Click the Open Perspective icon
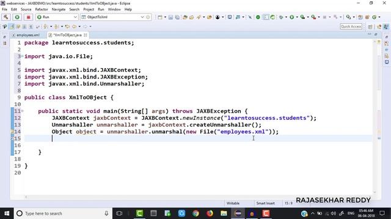This screenshot has width=391, height=219. click(x=370, y=27)
